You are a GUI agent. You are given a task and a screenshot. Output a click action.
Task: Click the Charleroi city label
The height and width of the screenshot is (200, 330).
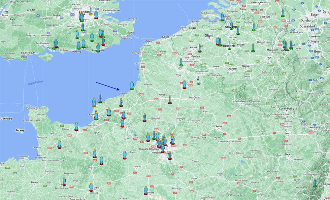pos(232,69)
